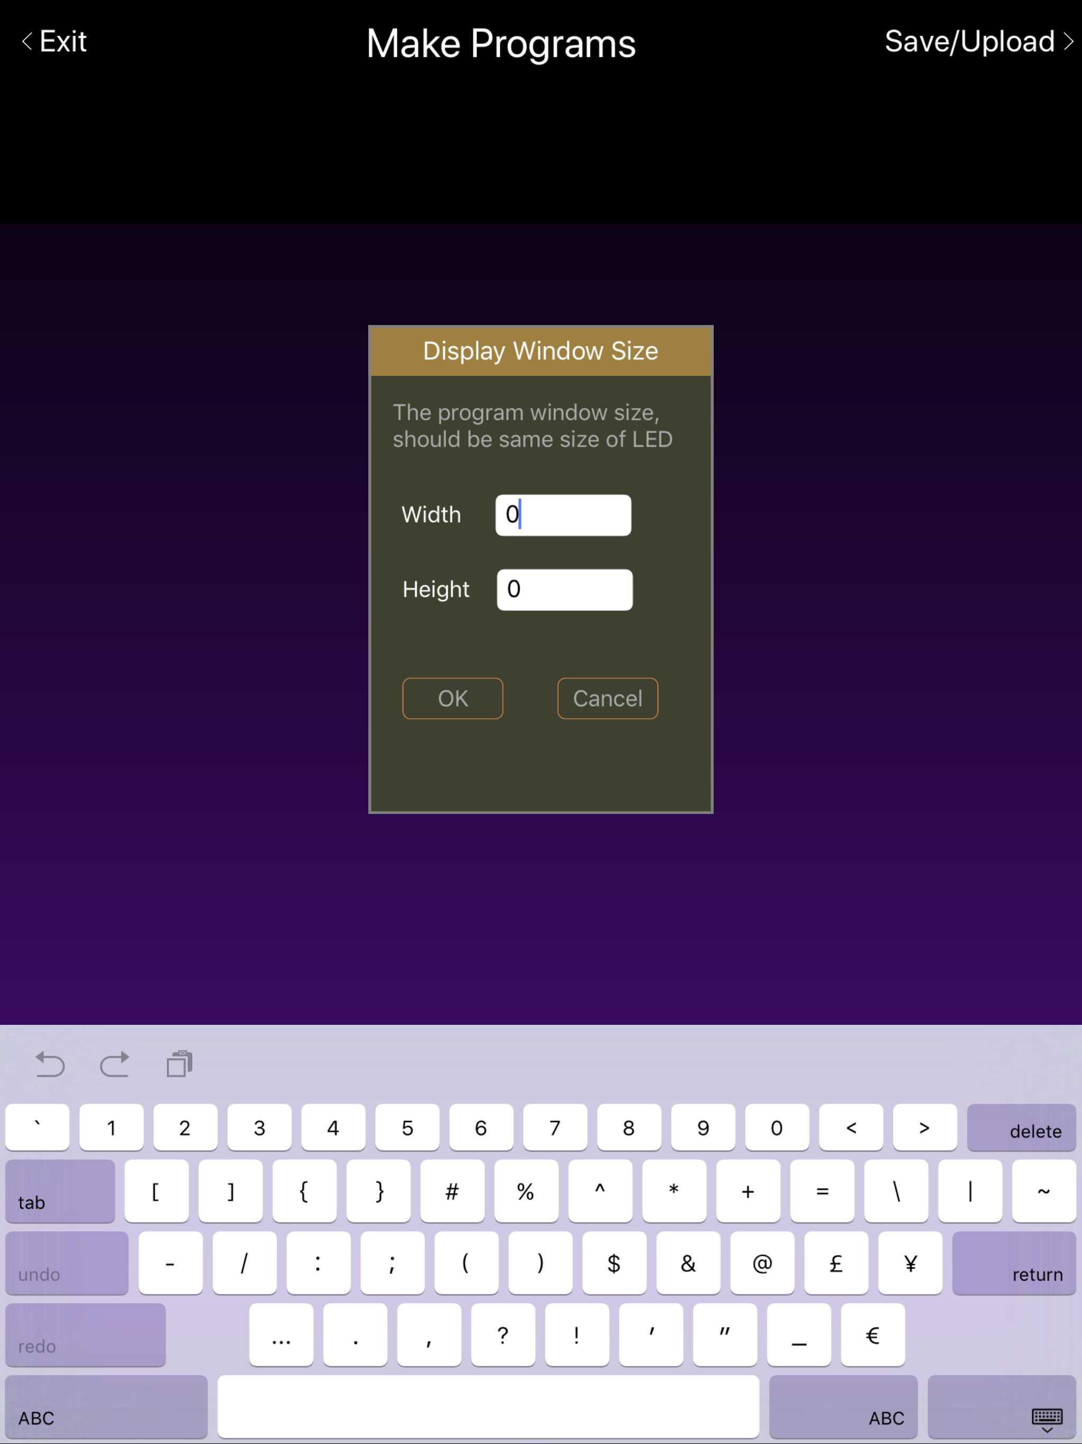The image size is (1082, 1444).
Task: Tap the equals key
Action: 822,1191
